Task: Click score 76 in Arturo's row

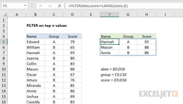Action: point(72,80)
